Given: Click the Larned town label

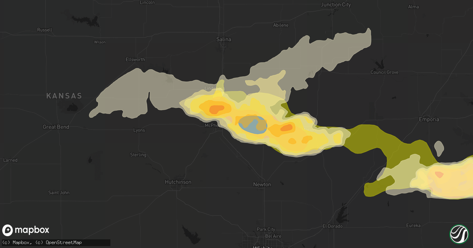Looking at the screenshot, I should (10, 160).
